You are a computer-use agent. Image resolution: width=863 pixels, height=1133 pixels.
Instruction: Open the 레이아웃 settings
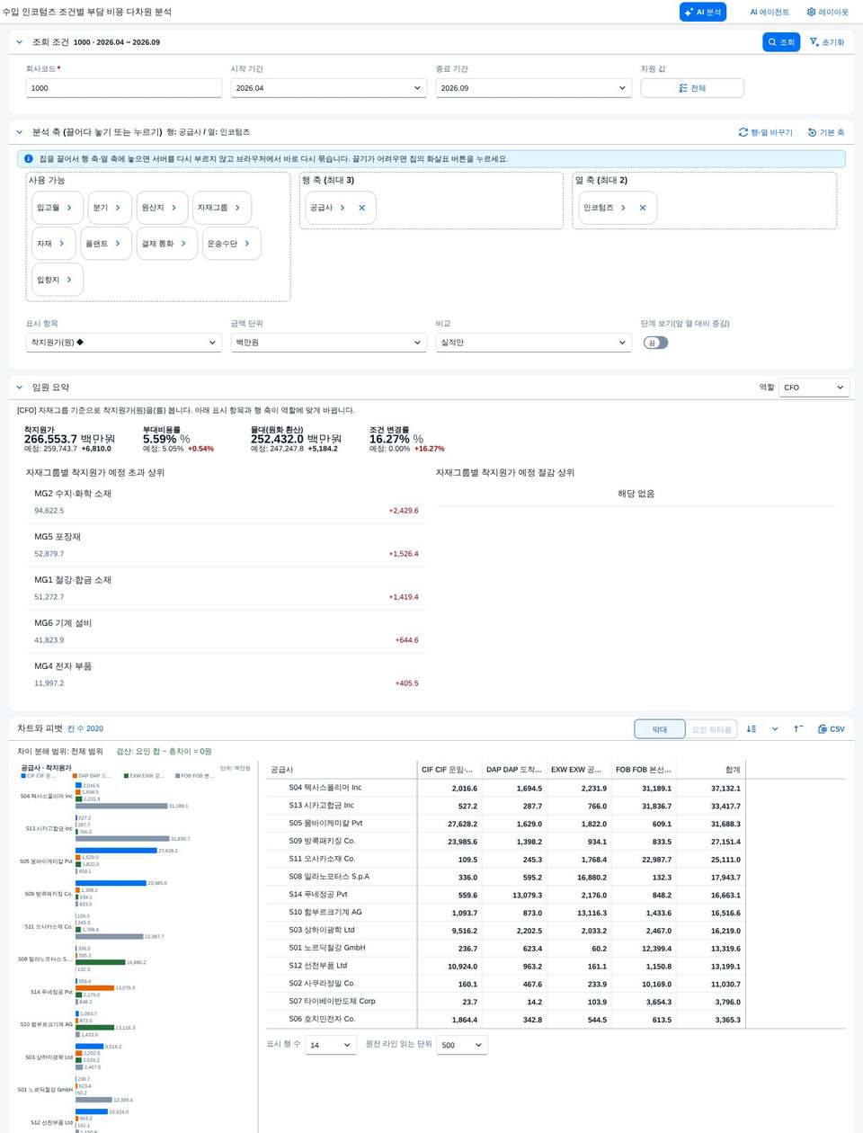[828, 12]
